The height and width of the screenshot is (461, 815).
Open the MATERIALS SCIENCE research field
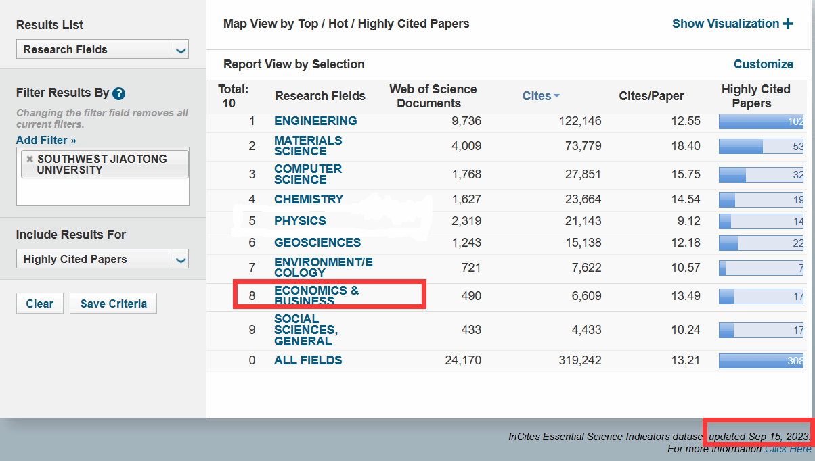(308, 145)
